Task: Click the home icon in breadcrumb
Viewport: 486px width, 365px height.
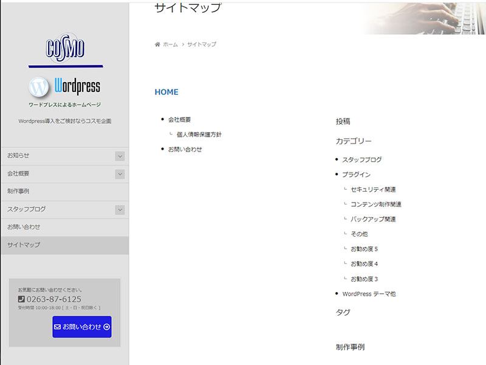Action: [157, 44]
